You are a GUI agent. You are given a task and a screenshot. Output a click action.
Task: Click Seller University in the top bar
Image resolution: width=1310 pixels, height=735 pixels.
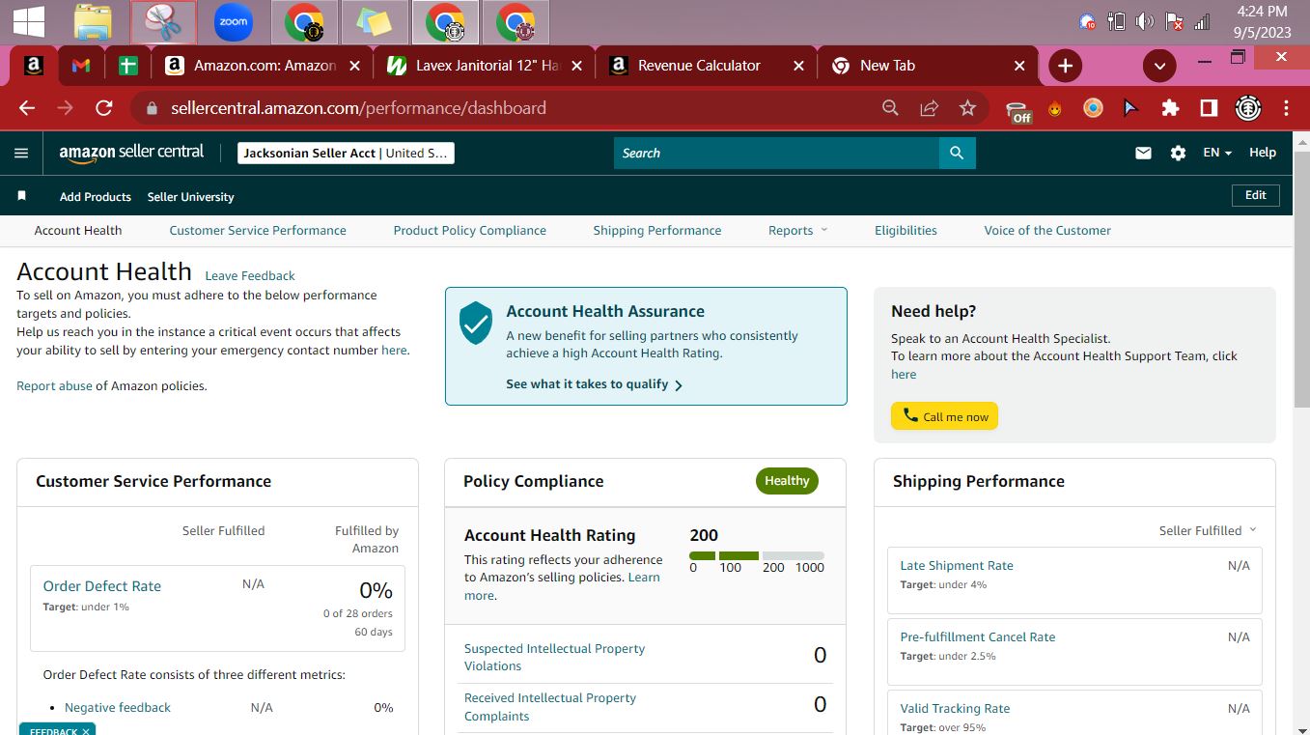coord(191,196)
